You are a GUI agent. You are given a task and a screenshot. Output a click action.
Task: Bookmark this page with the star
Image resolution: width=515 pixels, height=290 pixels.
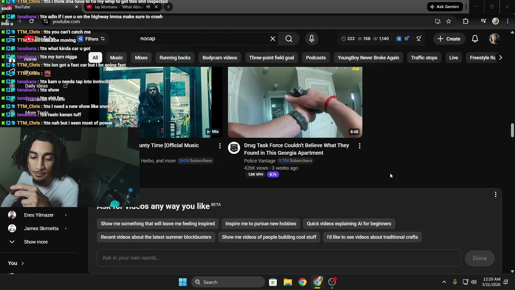click(449, 21)
